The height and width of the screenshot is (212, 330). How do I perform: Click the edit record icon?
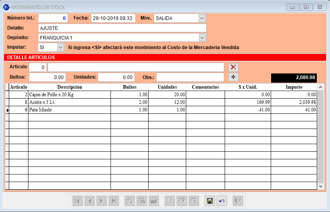point(182,201)
